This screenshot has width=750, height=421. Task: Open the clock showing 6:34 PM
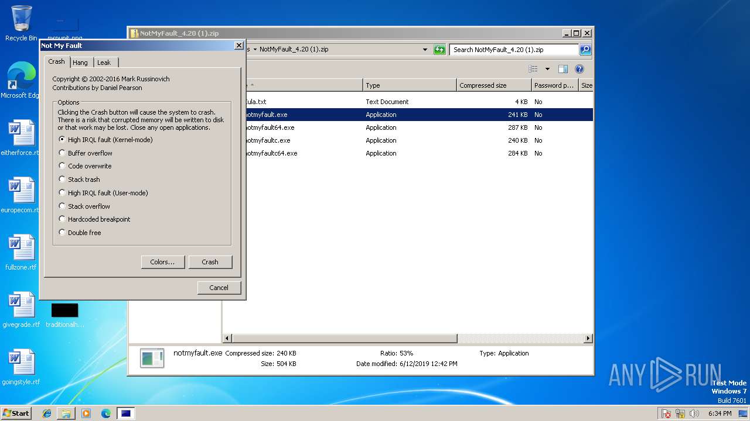720,413
